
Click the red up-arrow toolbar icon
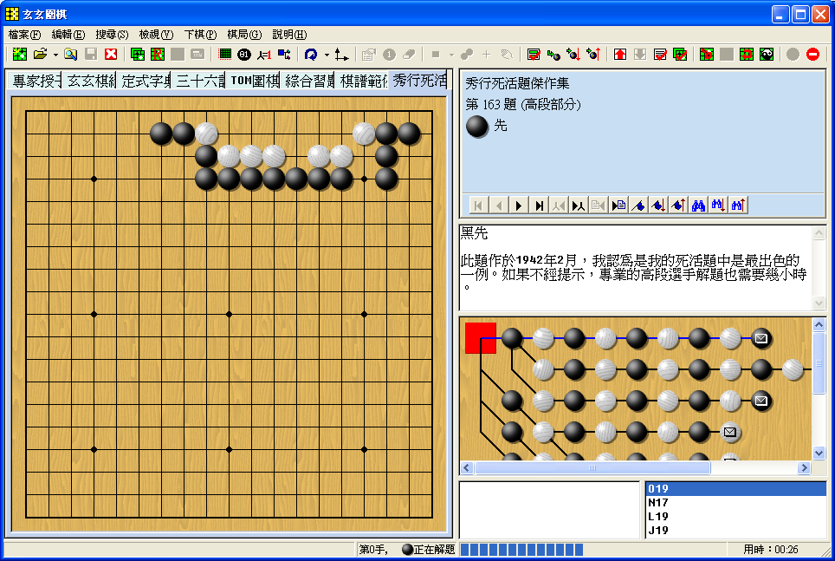[620, 55]
